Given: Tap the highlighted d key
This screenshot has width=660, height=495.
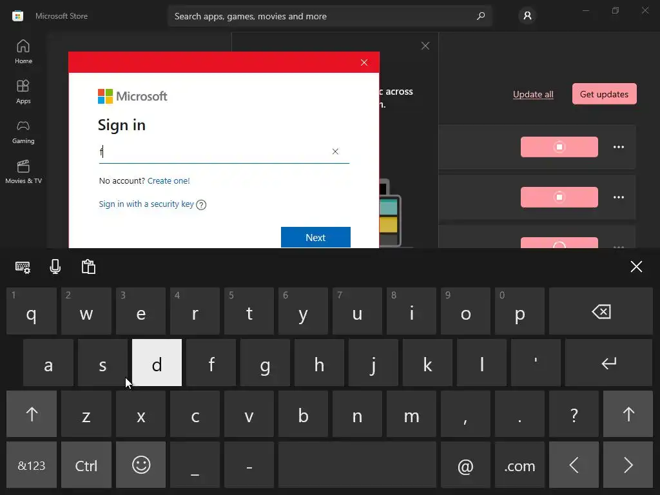Looking at the screenshot, I should pyautogui.click(x=157, y=362).
